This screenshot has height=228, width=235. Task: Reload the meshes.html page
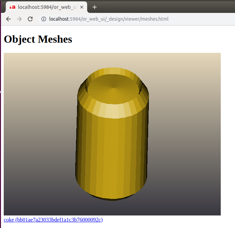pyautogui.click(x=30, y=19)
